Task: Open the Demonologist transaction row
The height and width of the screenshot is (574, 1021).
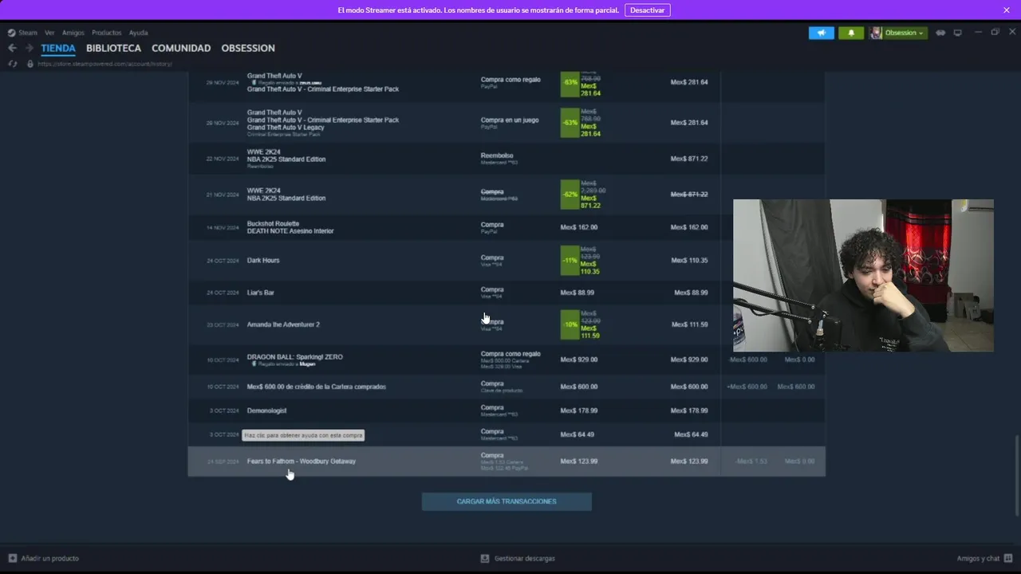Action: coord(507,411)
